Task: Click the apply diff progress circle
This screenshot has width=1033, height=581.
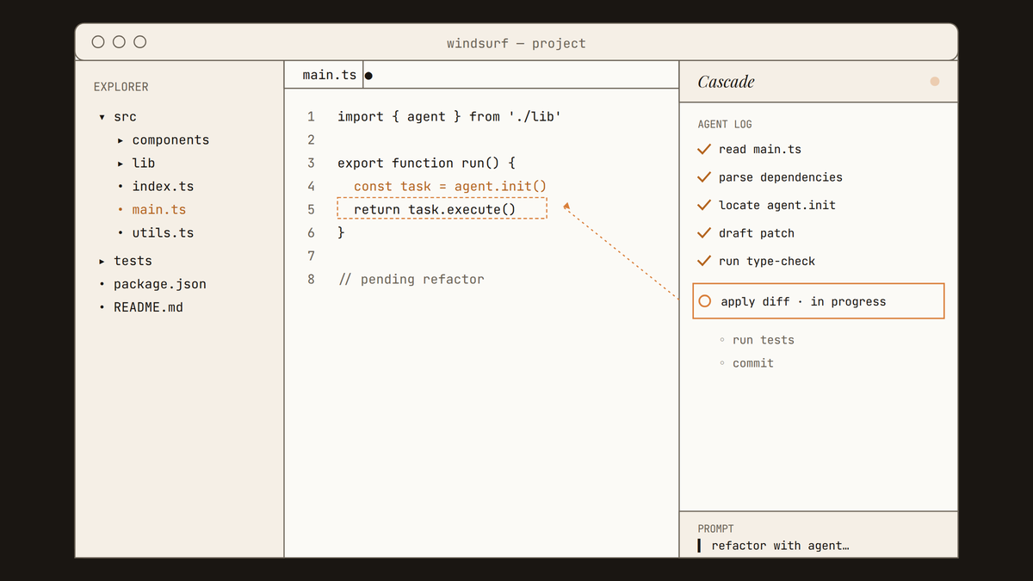Action: (x=705, y=301)
